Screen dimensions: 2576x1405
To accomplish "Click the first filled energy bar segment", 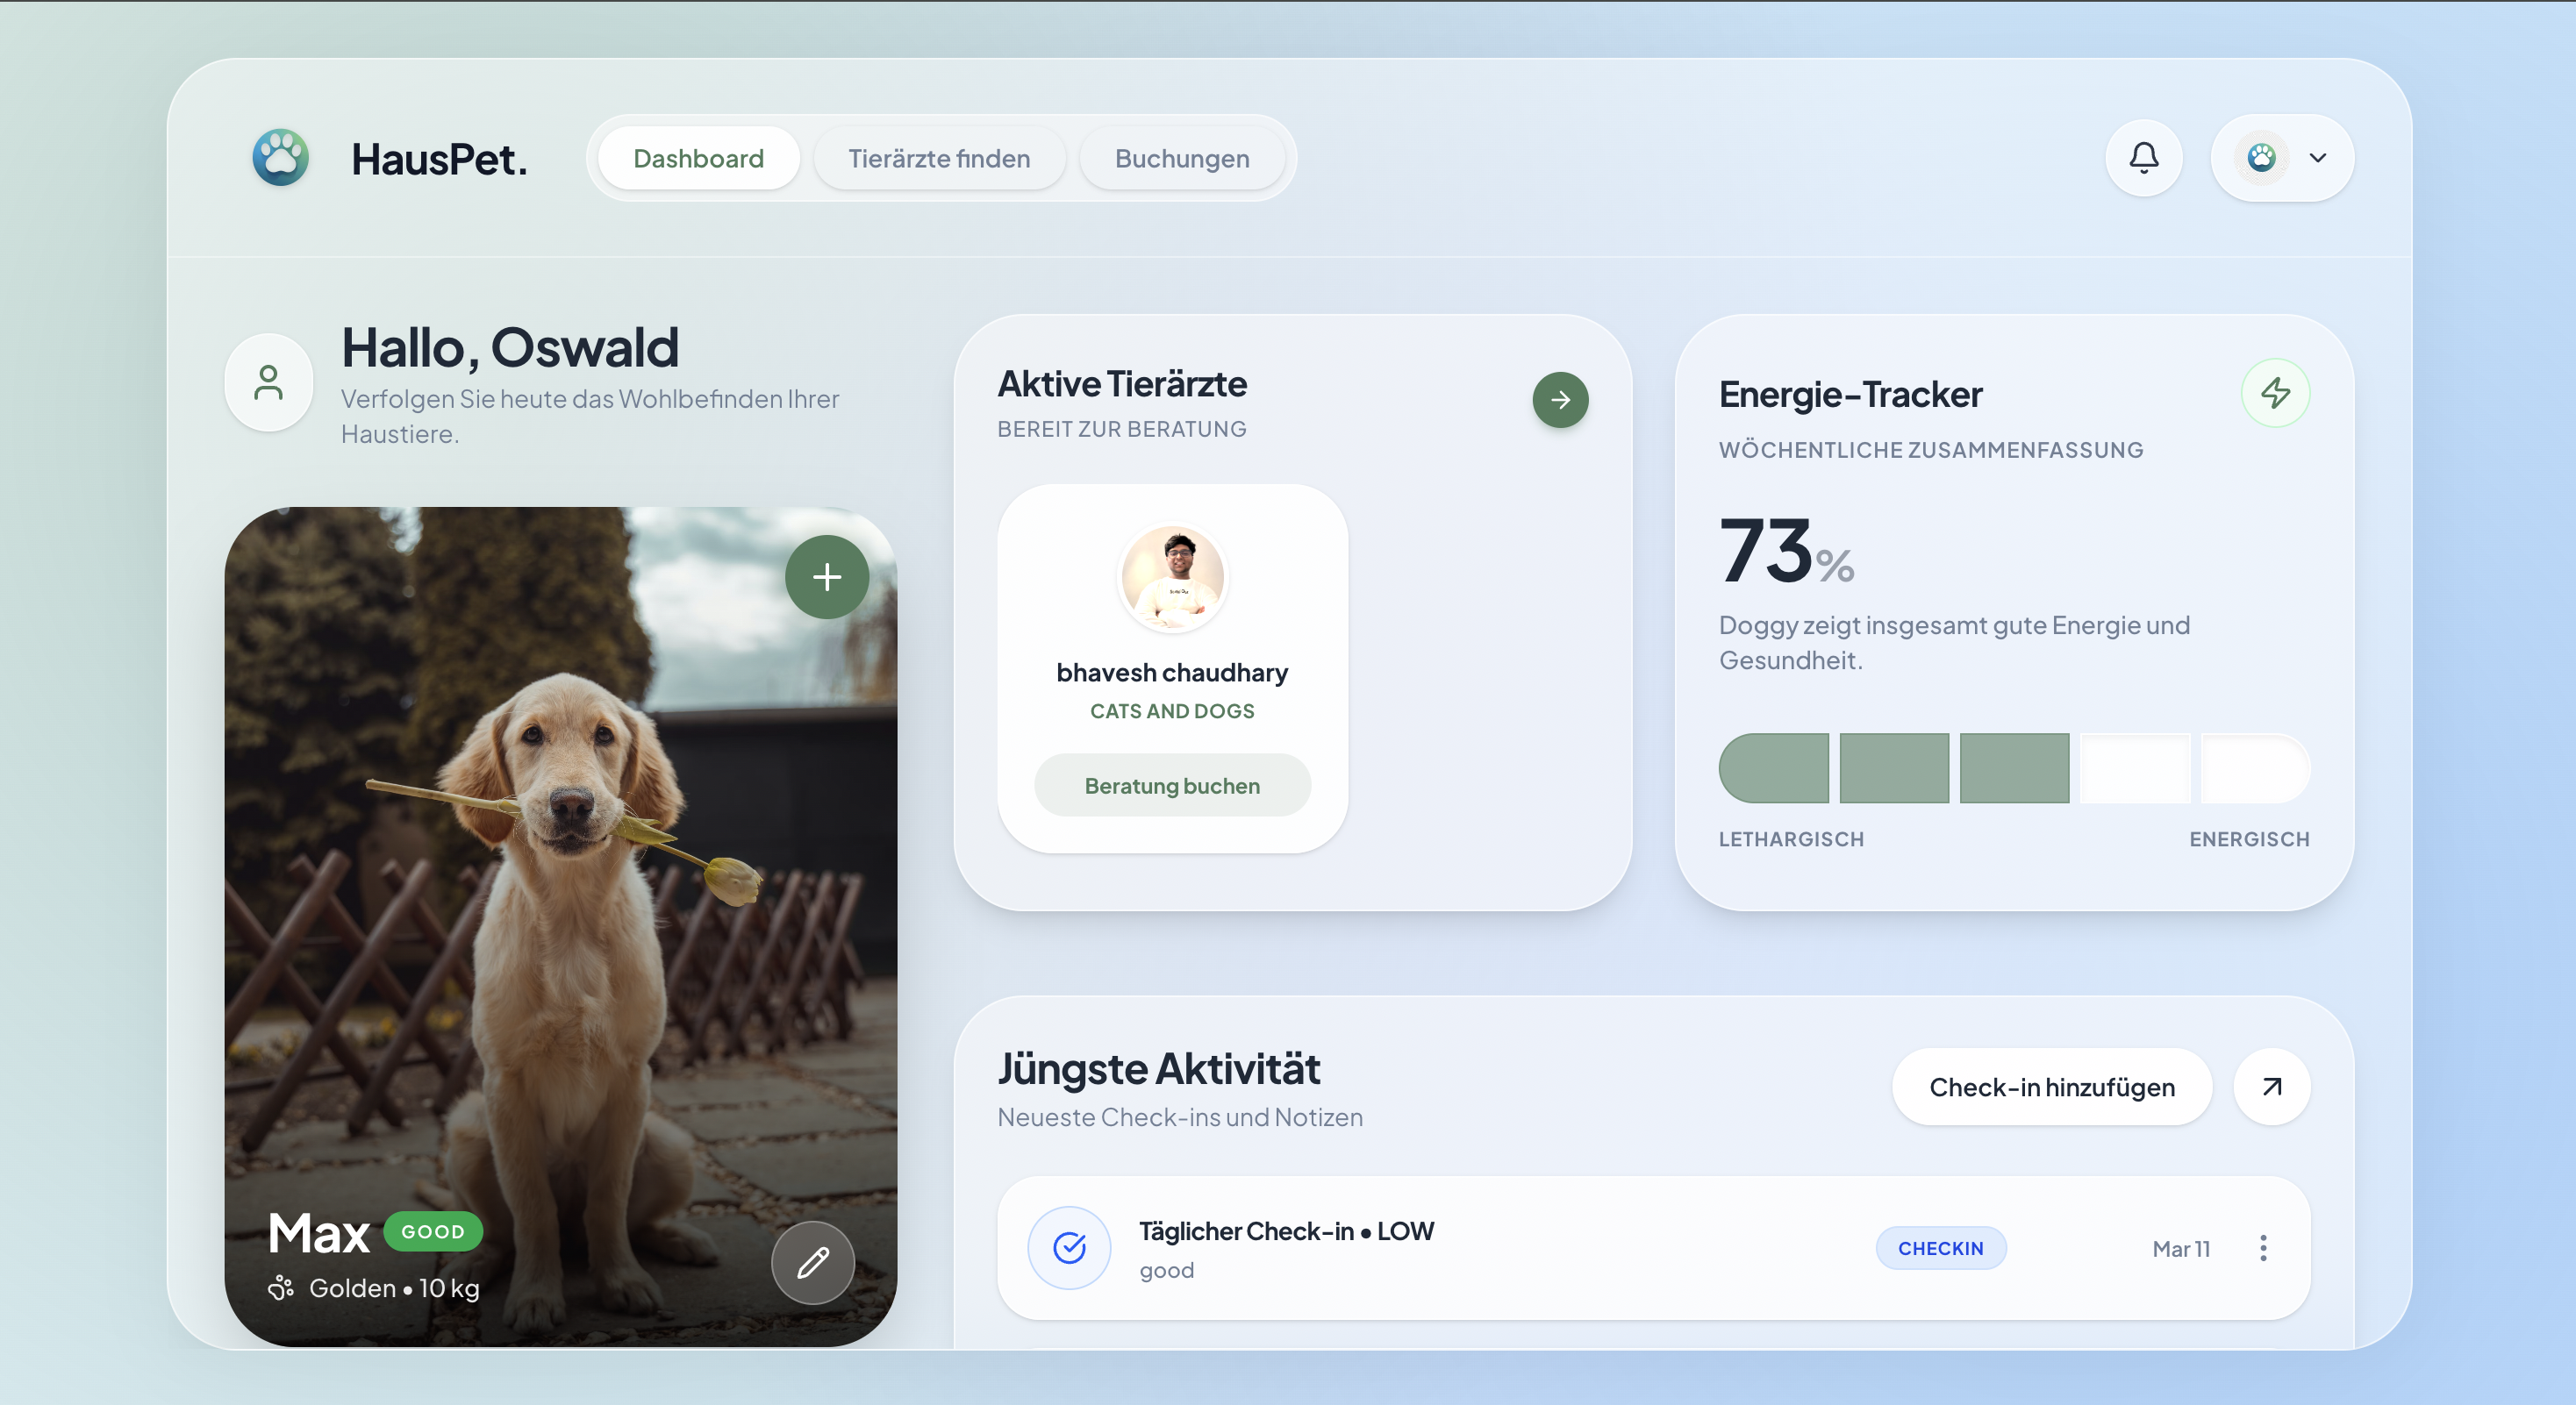I will pyautogui.click(x=1773, y=767).
